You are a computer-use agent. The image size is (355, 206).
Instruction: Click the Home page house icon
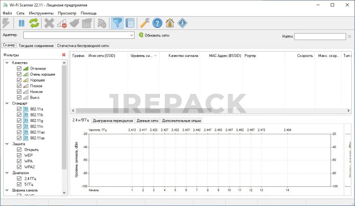click(x=170, y=23)
